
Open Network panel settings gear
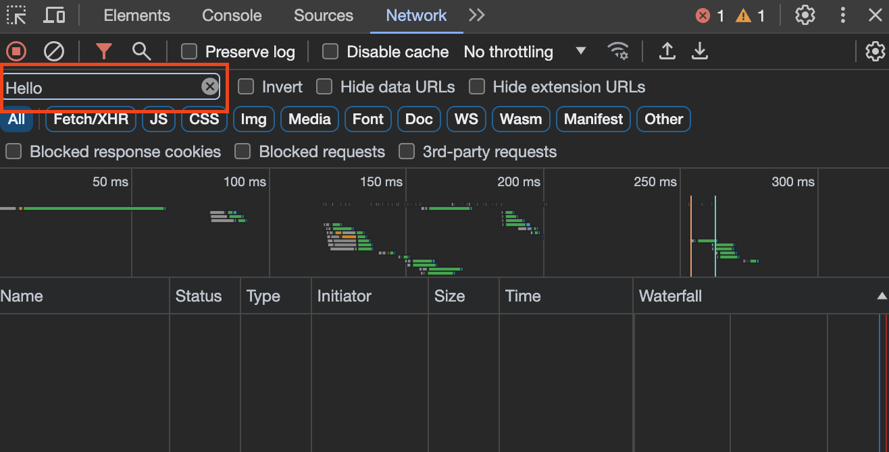point(875,51)
